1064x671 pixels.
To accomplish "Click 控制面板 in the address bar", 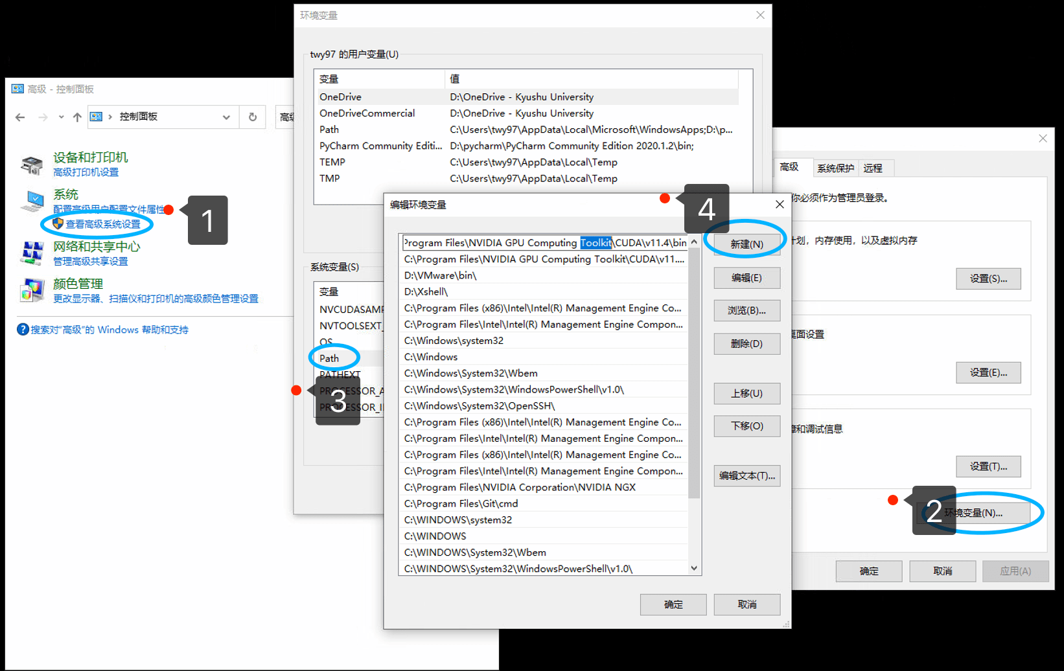I will click(x=139, y=117).
